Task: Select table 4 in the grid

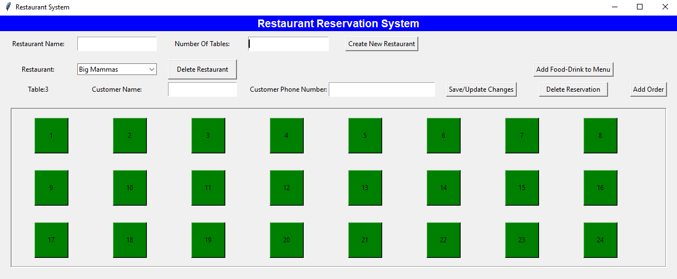Action: 286,135
